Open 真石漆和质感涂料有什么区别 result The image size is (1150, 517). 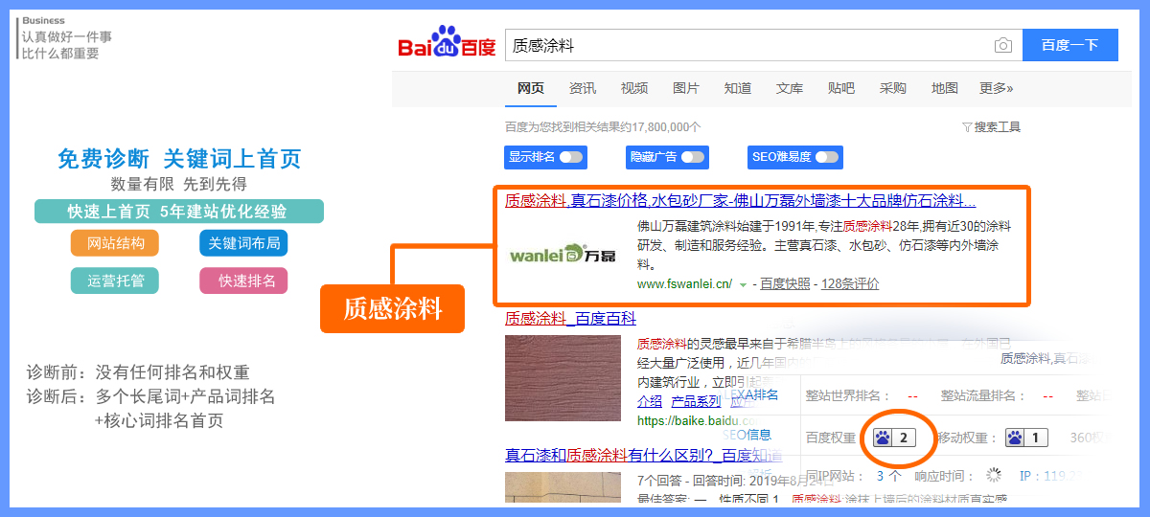point(643,455)
